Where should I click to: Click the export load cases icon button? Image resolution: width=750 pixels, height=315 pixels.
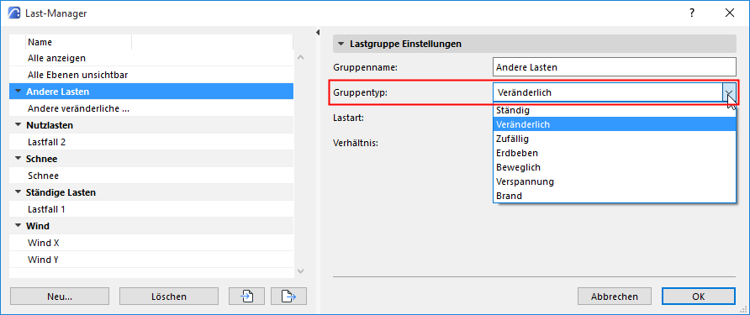click(x=288, y=297)
